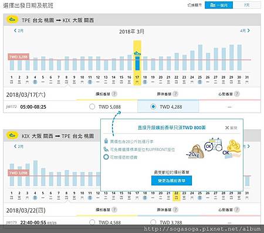Click luggage icon in popup benefits list
The image size is (264, 233).
point(106,141)
